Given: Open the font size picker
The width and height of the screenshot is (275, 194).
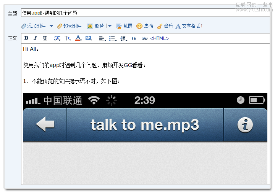Looking at the screenshot, I should point(67,38).
